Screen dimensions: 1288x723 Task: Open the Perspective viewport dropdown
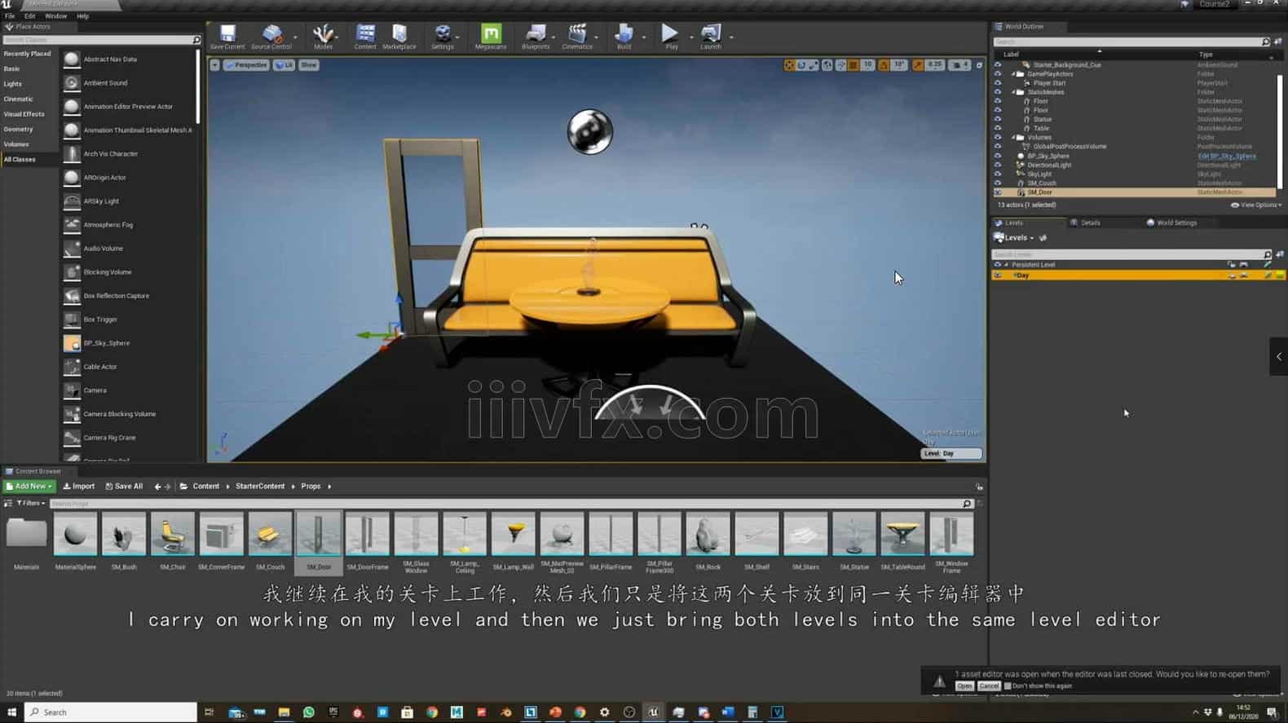point(246,65)
